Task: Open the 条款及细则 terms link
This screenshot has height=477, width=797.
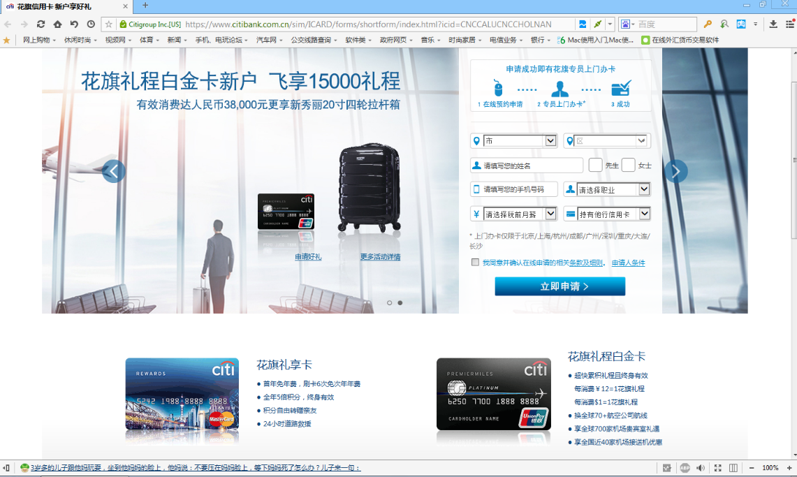Action: click(x=586, y=263)
